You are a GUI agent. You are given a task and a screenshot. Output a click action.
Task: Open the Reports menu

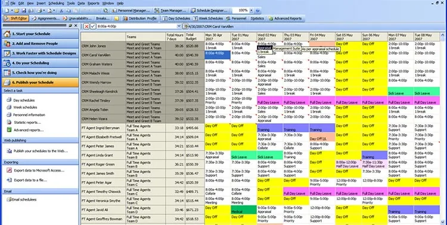click(x=93, y=3)
